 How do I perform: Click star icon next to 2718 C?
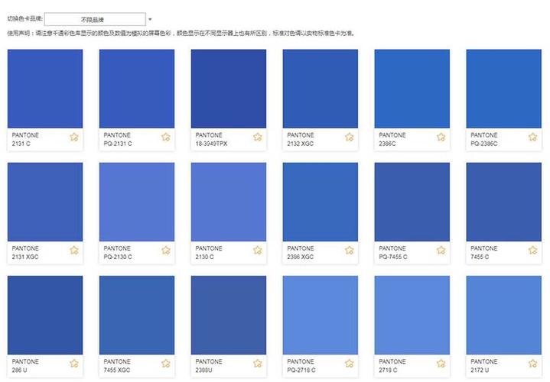[441, 364]
